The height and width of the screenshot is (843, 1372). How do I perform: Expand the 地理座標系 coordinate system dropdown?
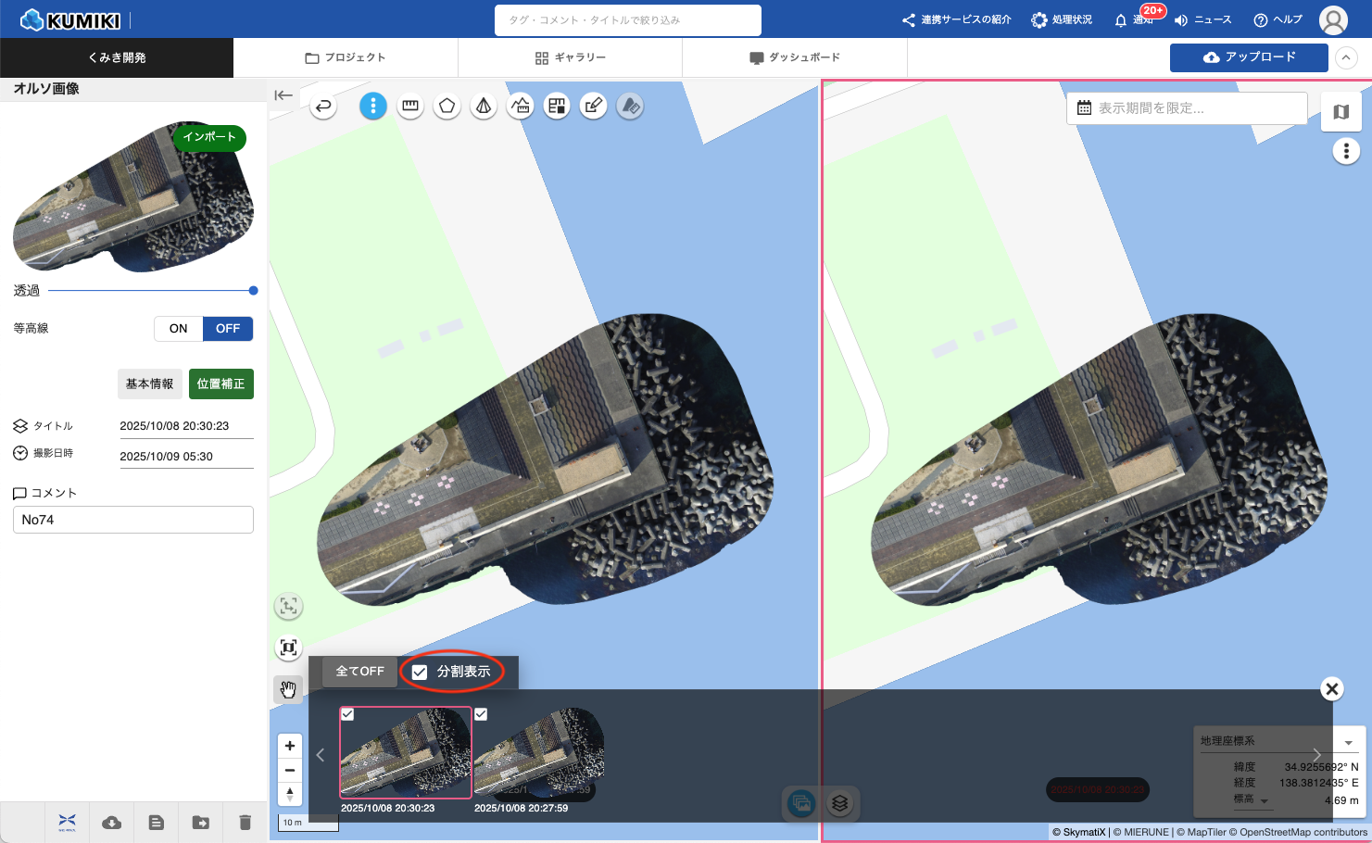(1349, 742)
